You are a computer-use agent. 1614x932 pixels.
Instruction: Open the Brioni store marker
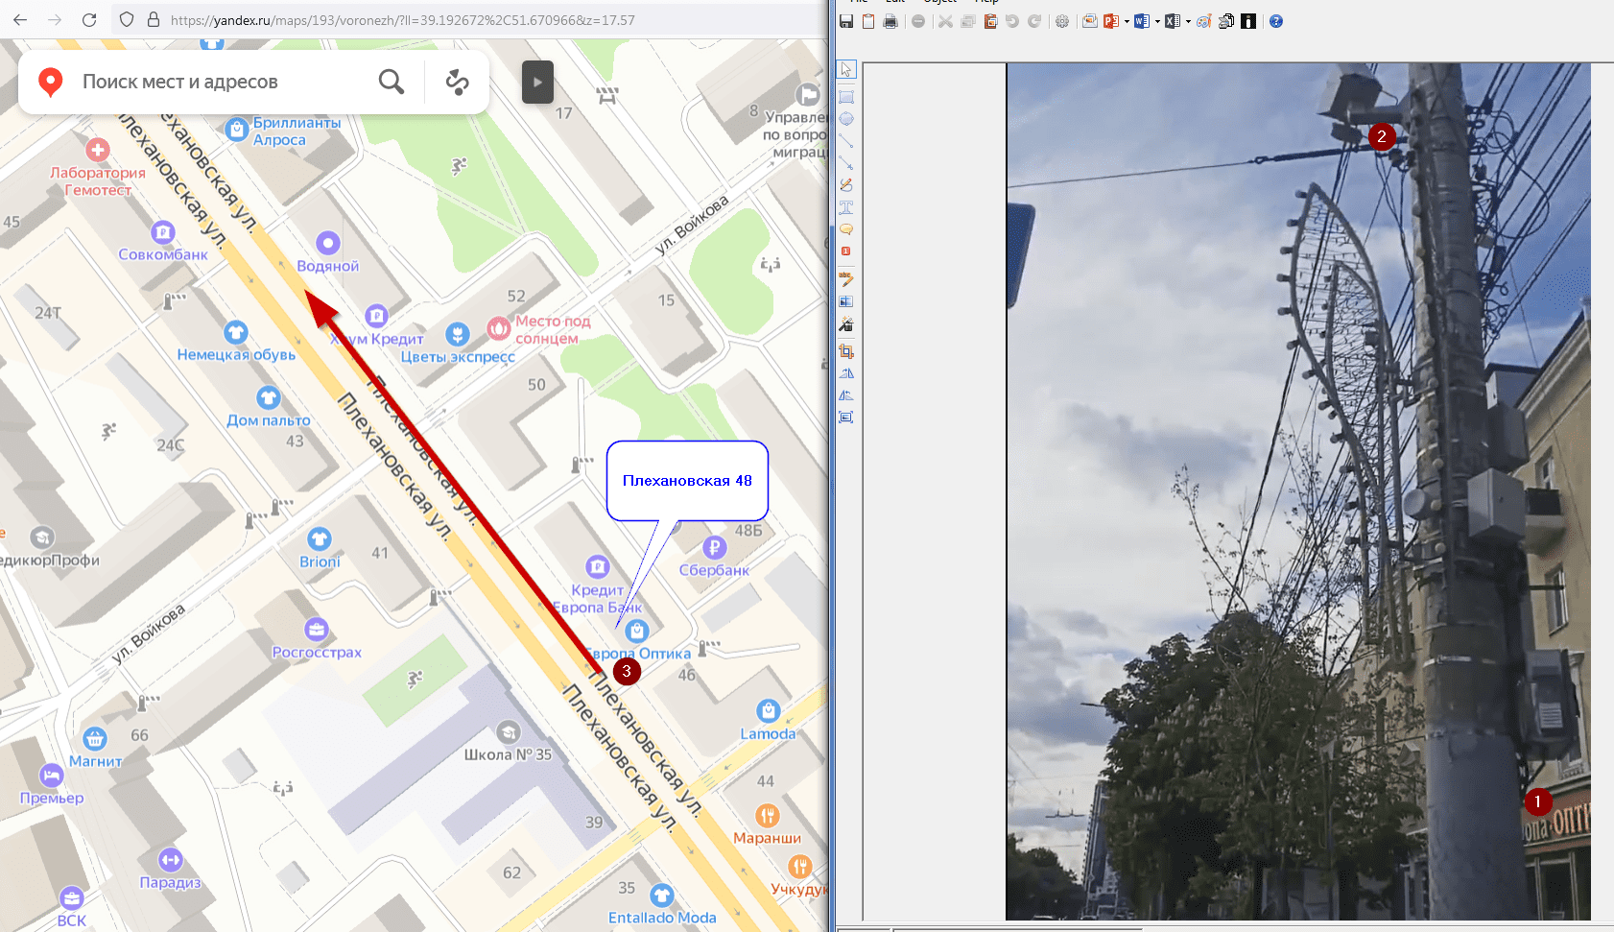pyautogui.click(x=320, y=539)
